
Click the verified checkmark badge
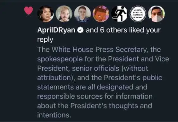80,30
